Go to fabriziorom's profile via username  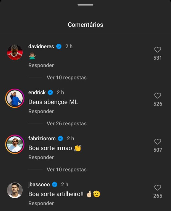point(42,138)
